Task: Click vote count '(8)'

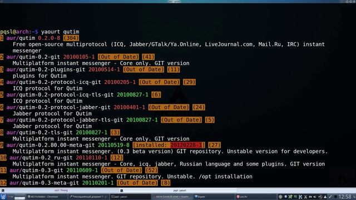Action: click(166, 183)
